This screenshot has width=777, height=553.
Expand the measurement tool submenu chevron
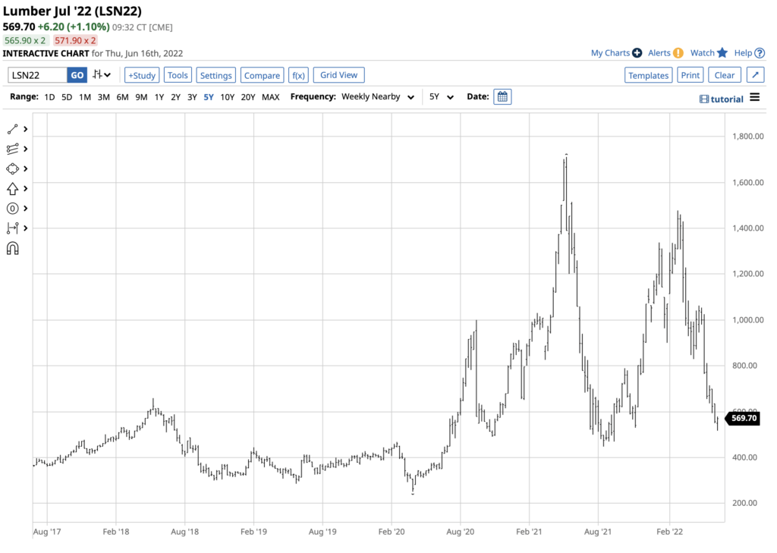point(26,228)
